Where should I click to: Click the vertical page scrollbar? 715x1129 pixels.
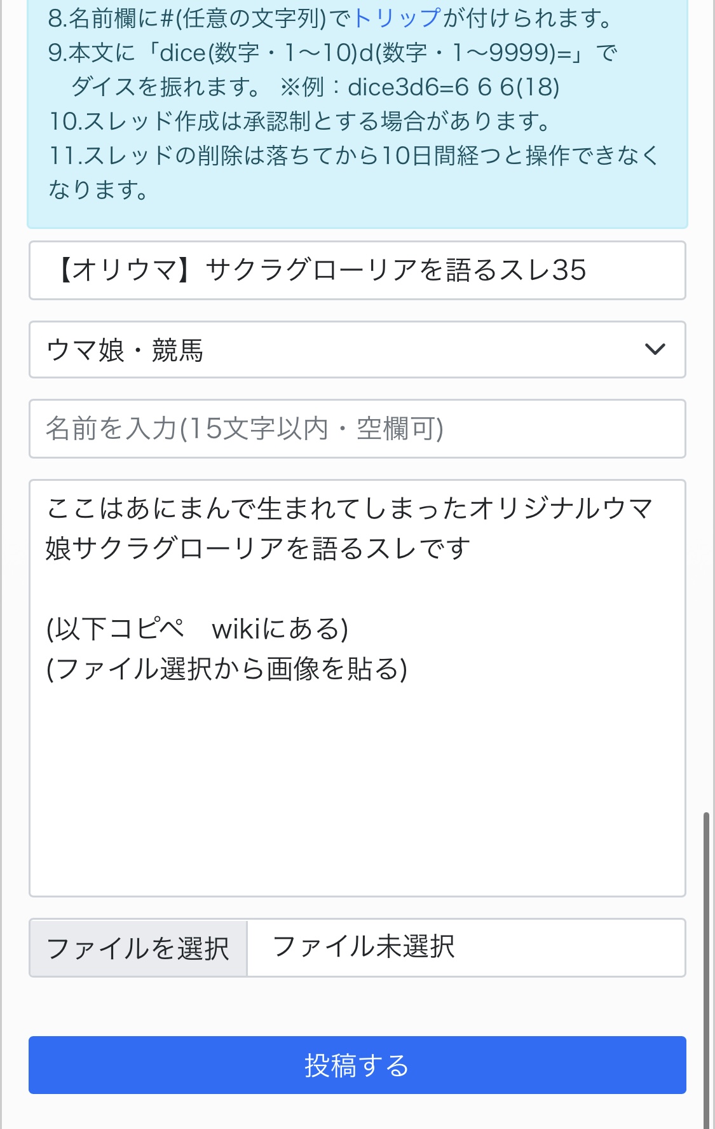[706, 954]
